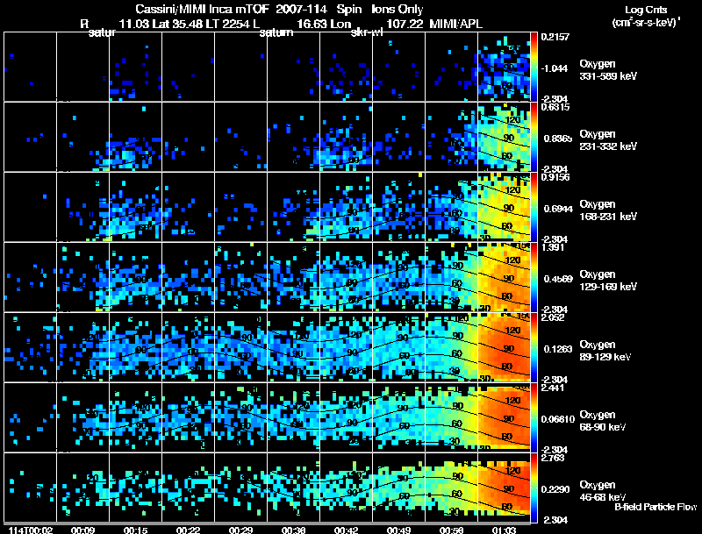
Task: Select the 00:29 time axis tick
Action: 240,530
